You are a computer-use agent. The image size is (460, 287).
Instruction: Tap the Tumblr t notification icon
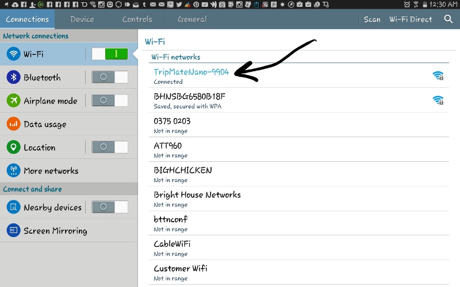144,5
